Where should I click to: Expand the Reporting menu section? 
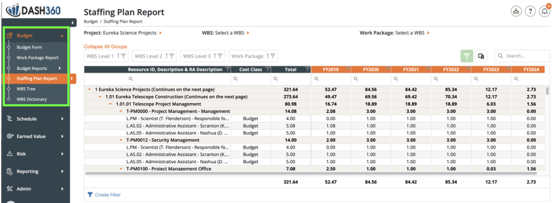coord(62,171)
